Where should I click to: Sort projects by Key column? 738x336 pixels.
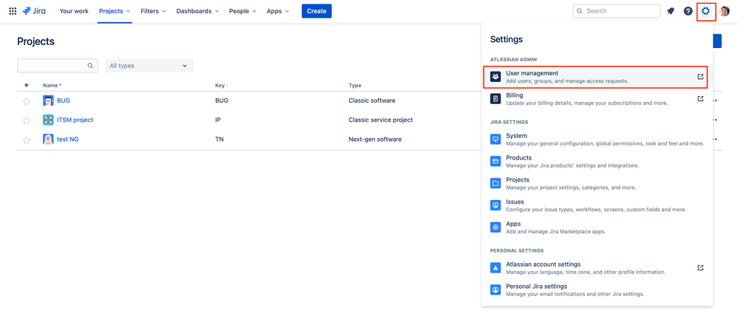click(222, 86)
